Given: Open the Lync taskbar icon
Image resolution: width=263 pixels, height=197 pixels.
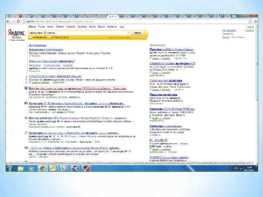Looking at the screenshot, I should coord(64,168).
